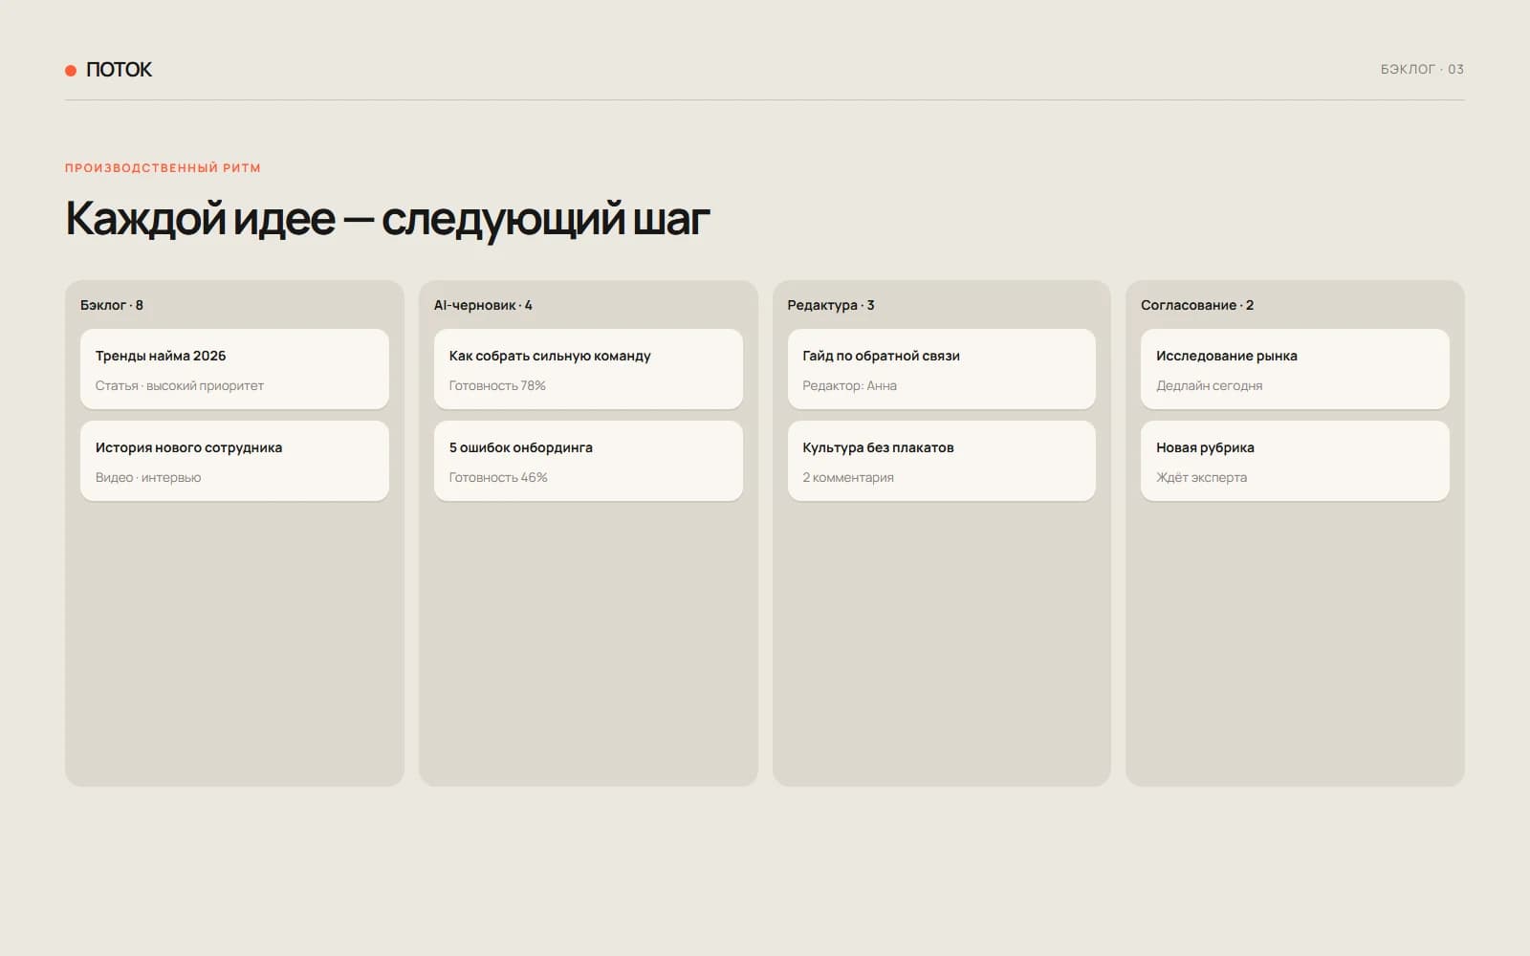Click the ПРОИЗВОДСТВЕННЫЙ РИТМ caption
The width and height of the screenshot is (1530, 956).
pyautogui.click(x=163, y=167)
